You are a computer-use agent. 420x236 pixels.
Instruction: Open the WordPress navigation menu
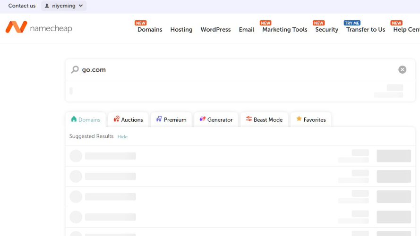[215, 29]
